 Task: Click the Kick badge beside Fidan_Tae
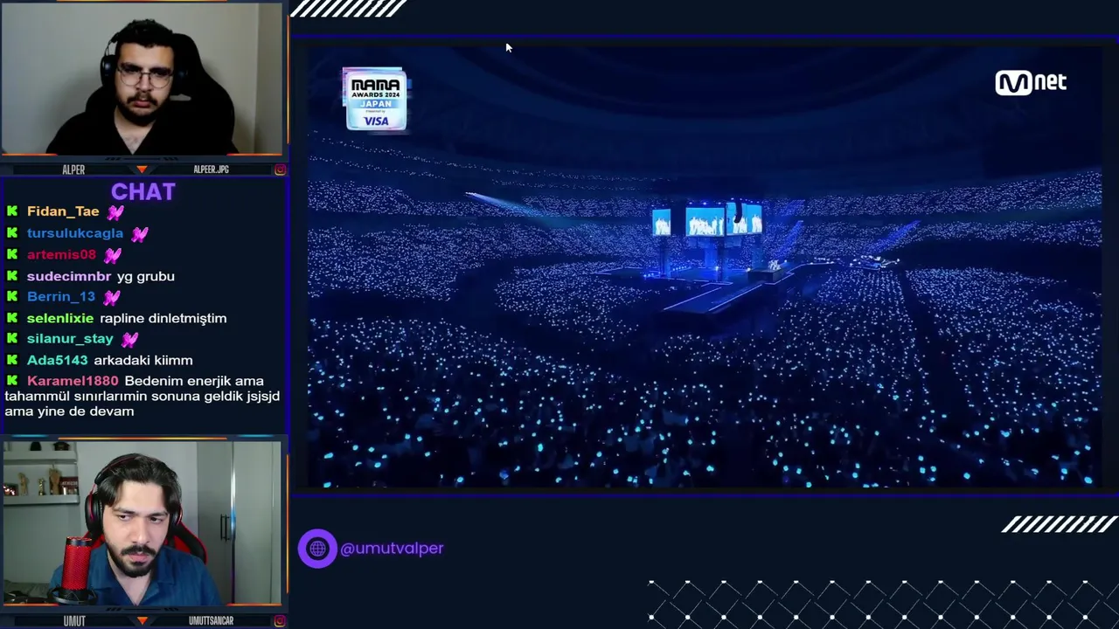tap(12, 211)
